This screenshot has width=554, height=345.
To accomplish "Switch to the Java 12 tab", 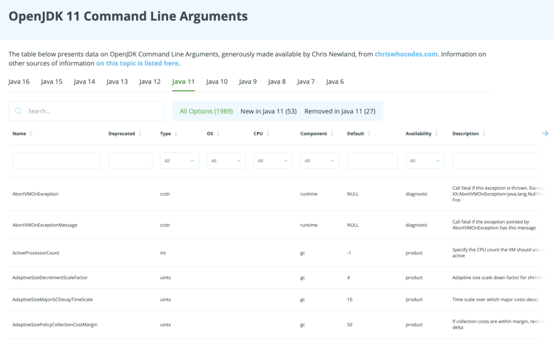I will tap(150, 82).
